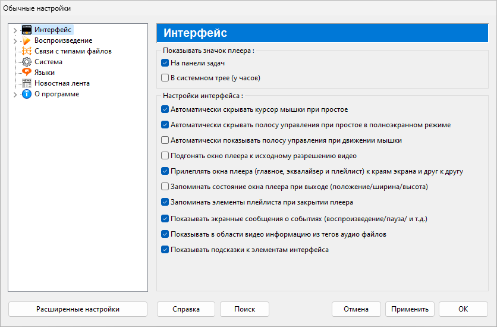Enable Подгонять окно плеера к исходному разрешению
497x327 pixels.
pos(165,156)
